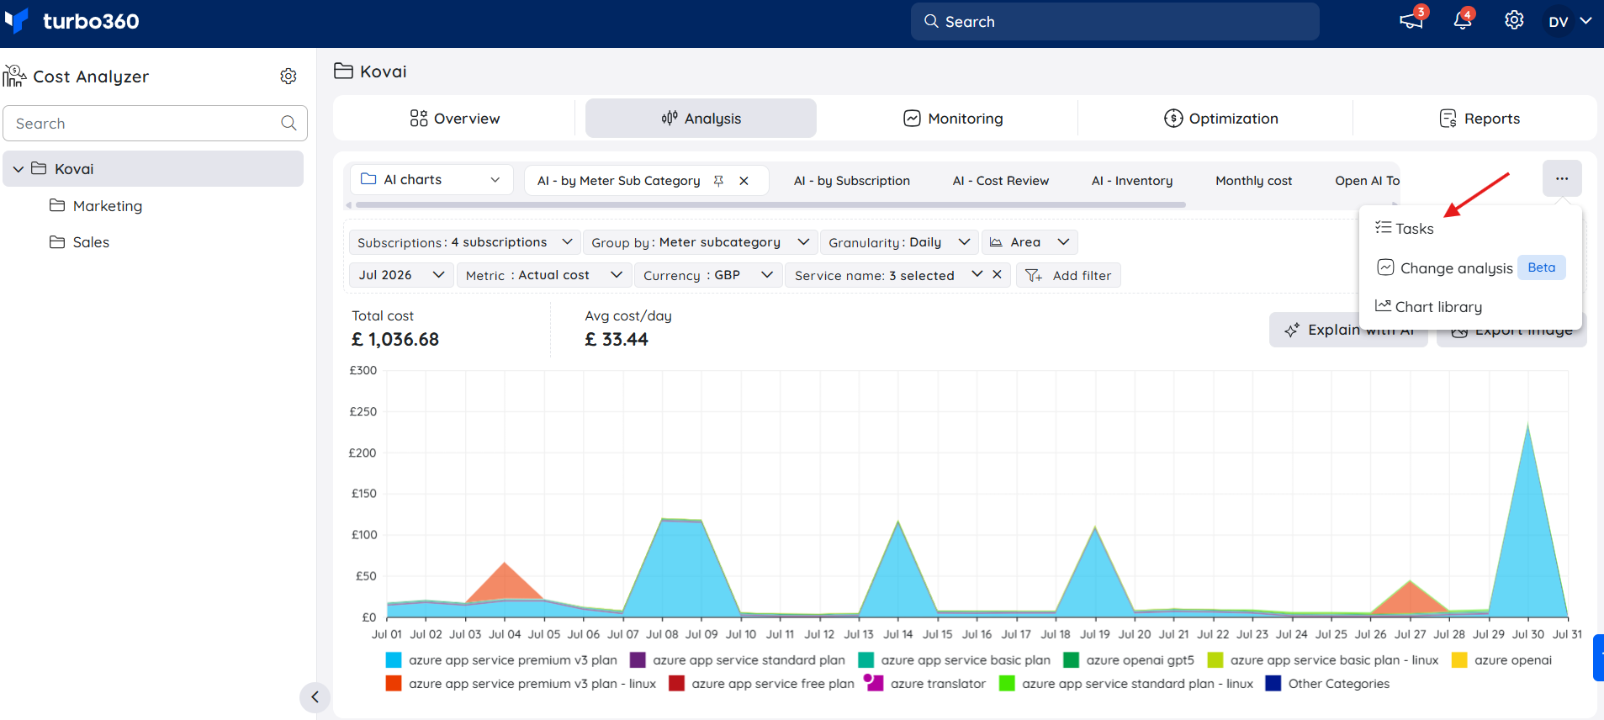Click the Cost Analyzer module icon

tap(14, 76)
